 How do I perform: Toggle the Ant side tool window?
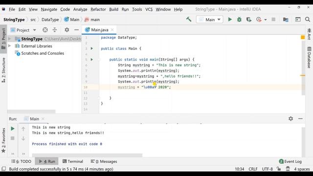[309, 34]
